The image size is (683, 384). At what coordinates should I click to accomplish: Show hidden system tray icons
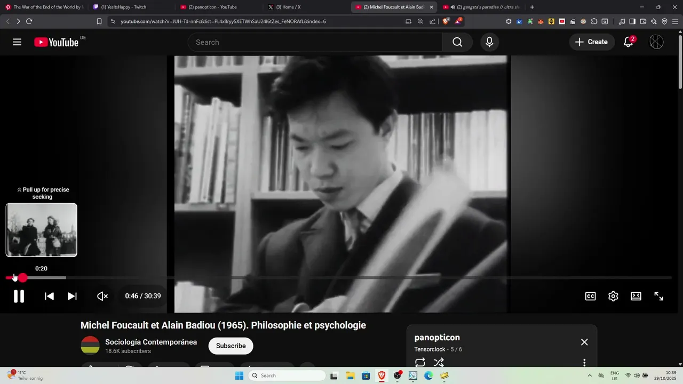pos(590,375)
